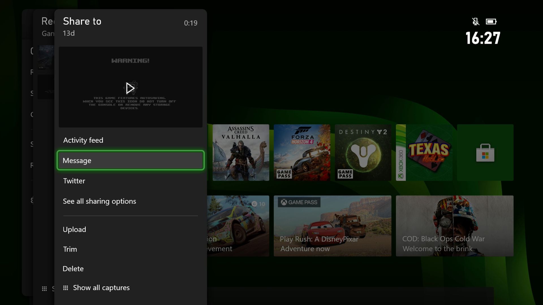Open See all sharing options
Screen dimensions: 543x305
point(100,201)
